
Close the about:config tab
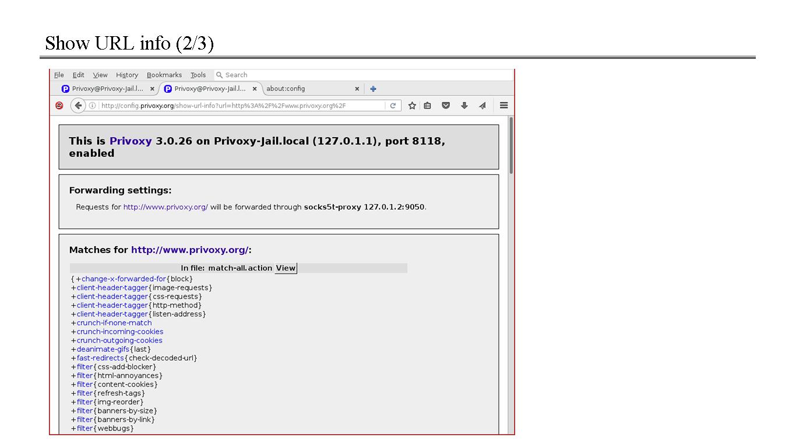(357, 89)
